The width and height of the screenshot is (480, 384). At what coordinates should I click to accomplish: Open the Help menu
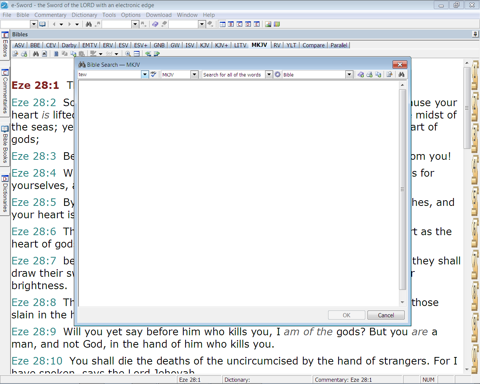209,15
